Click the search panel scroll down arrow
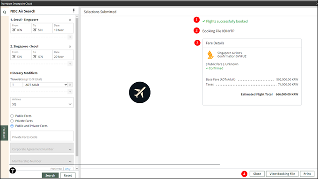This screenshot has width=318, height=179. tap(77, 168)
